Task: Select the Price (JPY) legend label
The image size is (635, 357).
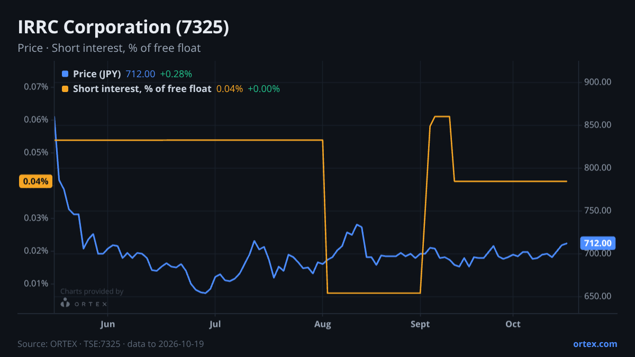Action: point(97,74)
